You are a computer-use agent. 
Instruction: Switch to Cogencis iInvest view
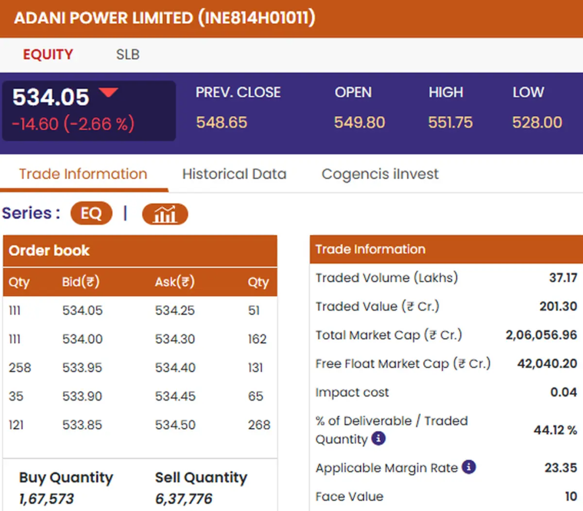[379, 174]
